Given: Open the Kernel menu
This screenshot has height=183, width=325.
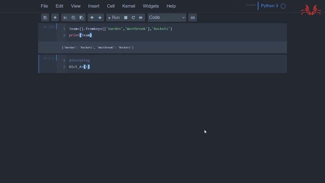Looking at the screenshot, I should pos(128,6).
